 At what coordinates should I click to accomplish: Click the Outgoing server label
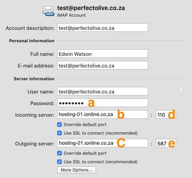(35, 143)
